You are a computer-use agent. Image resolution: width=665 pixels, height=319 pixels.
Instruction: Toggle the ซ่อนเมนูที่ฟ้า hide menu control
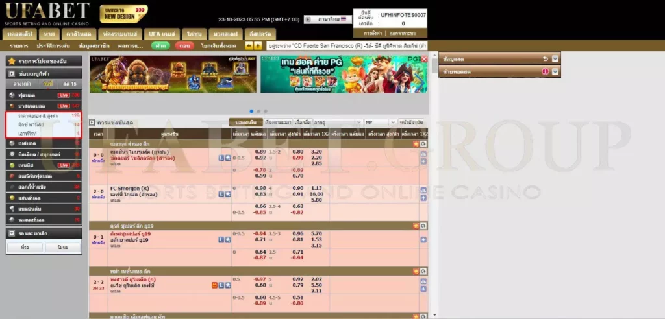[x=12, y=74]
